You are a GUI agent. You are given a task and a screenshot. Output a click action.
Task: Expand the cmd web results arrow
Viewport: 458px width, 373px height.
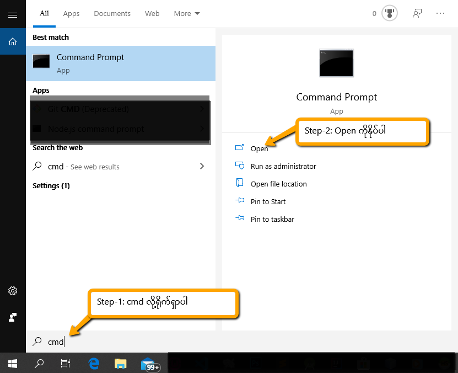(202, 166)
